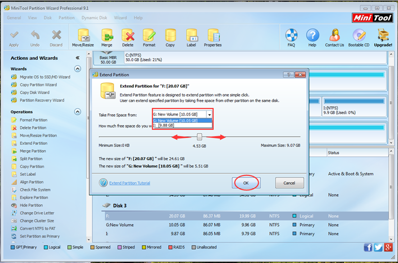This screenshot has width=398, height=263.
Task: Open the Twitter share icon
Action: 378,248
